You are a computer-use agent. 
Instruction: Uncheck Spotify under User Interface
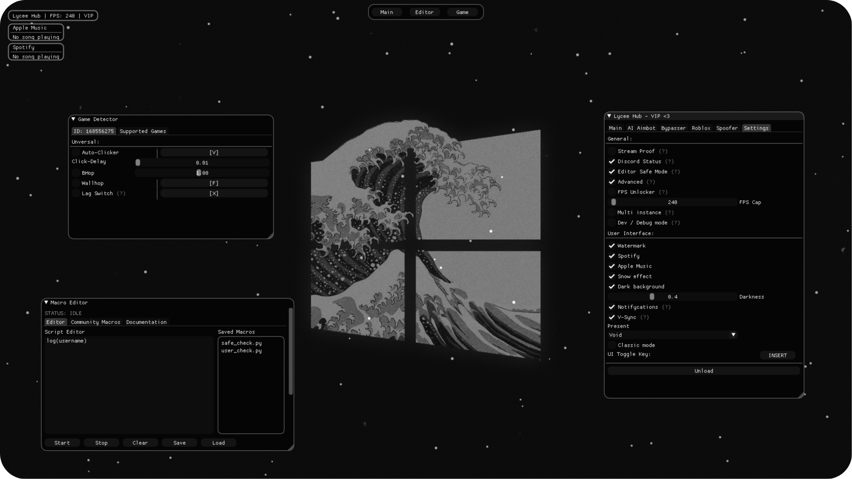click(612, 256)
